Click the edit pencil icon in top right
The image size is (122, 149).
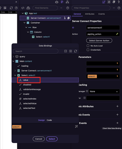[104, 2]
